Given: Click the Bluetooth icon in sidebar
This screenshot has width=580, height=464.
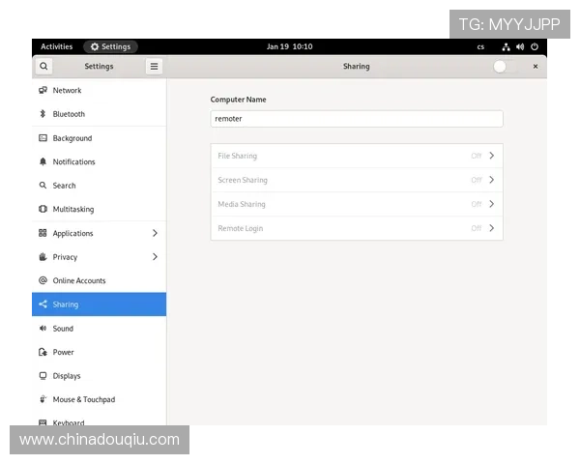Looking at the screenshot, I should [x=43, y=114].
